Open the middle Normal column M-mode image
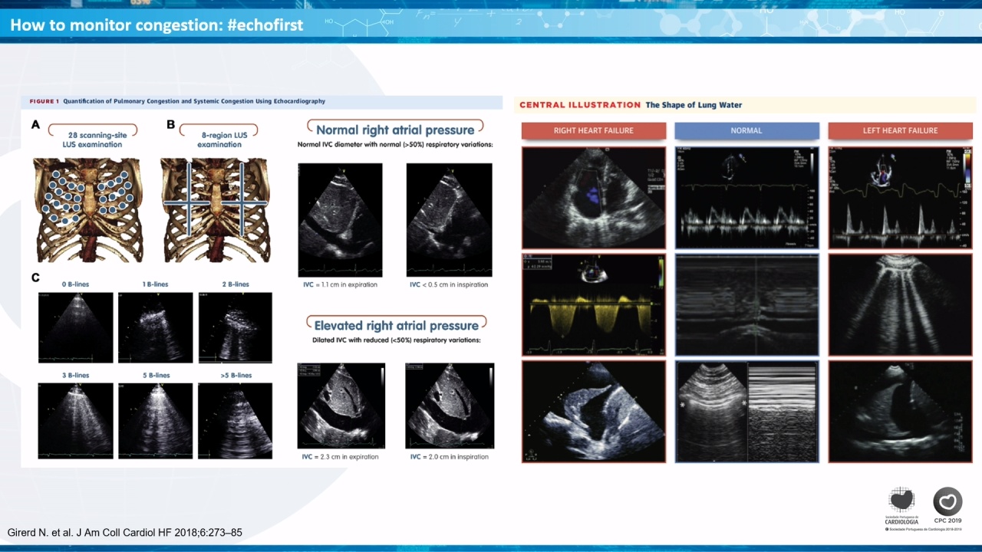 [x=746, y=304]
